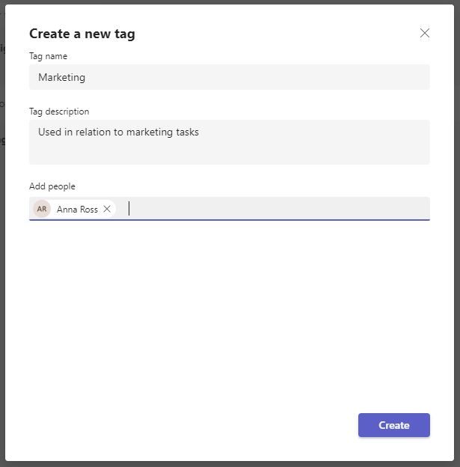Click the Add people search field
Image resolution: width=460 pixels, height=467 pixels.
[x=277, y=209]
